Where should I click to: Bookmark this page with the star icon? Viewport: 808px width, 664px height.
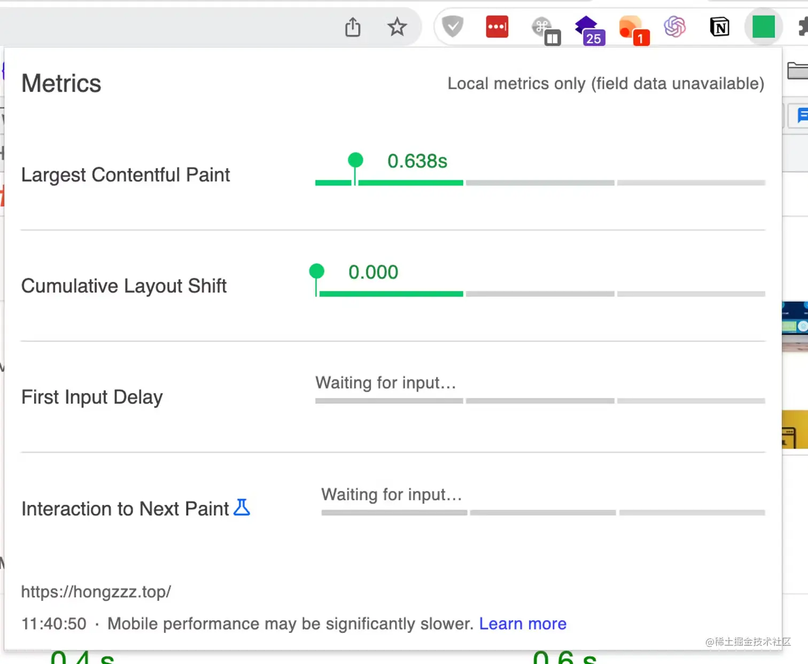pos(397,27)
